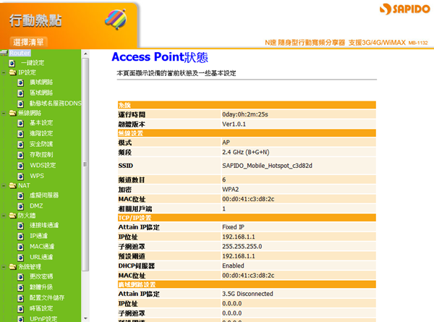Screen dimensions: 434x322
Task: Click the page icon beside 動態域名服務DDNS
Action: pos(20,103)
